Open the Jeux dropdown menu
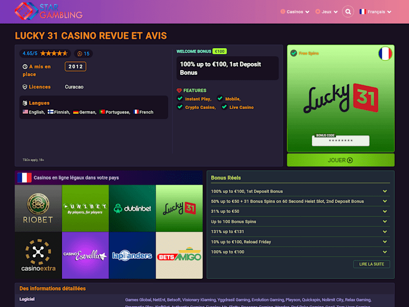Screen dimensions: 409x307 327,12
